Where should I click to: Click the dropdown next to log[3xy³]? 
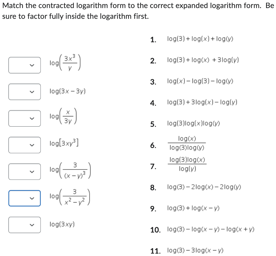pyautogui.click(x=24, y=145)
